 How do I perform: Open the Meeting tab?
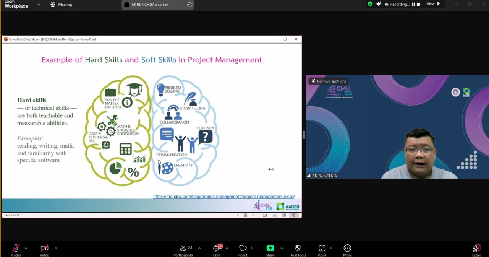pos(61,5)
